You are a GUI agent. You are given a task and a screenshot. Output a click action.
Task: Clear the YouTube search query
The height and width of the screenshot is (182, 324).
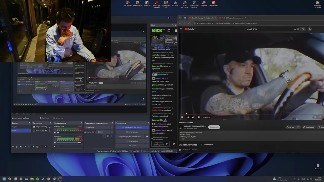point(298,29)
